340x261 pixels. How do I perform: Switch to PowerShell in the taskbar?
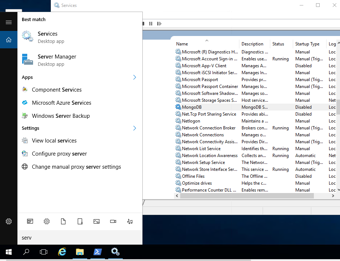[98, 252]
